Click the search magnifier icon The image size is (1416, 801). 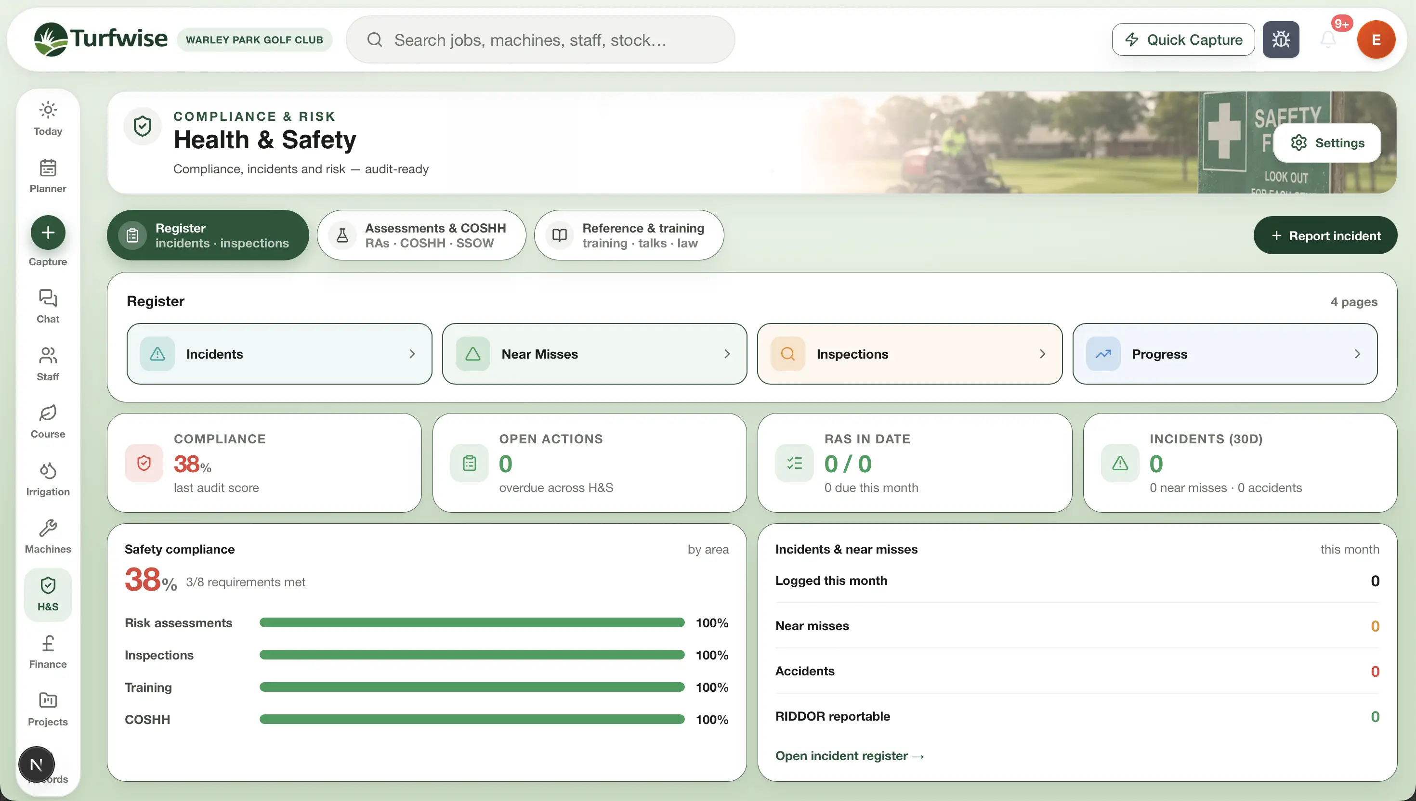tap(374, 39)
